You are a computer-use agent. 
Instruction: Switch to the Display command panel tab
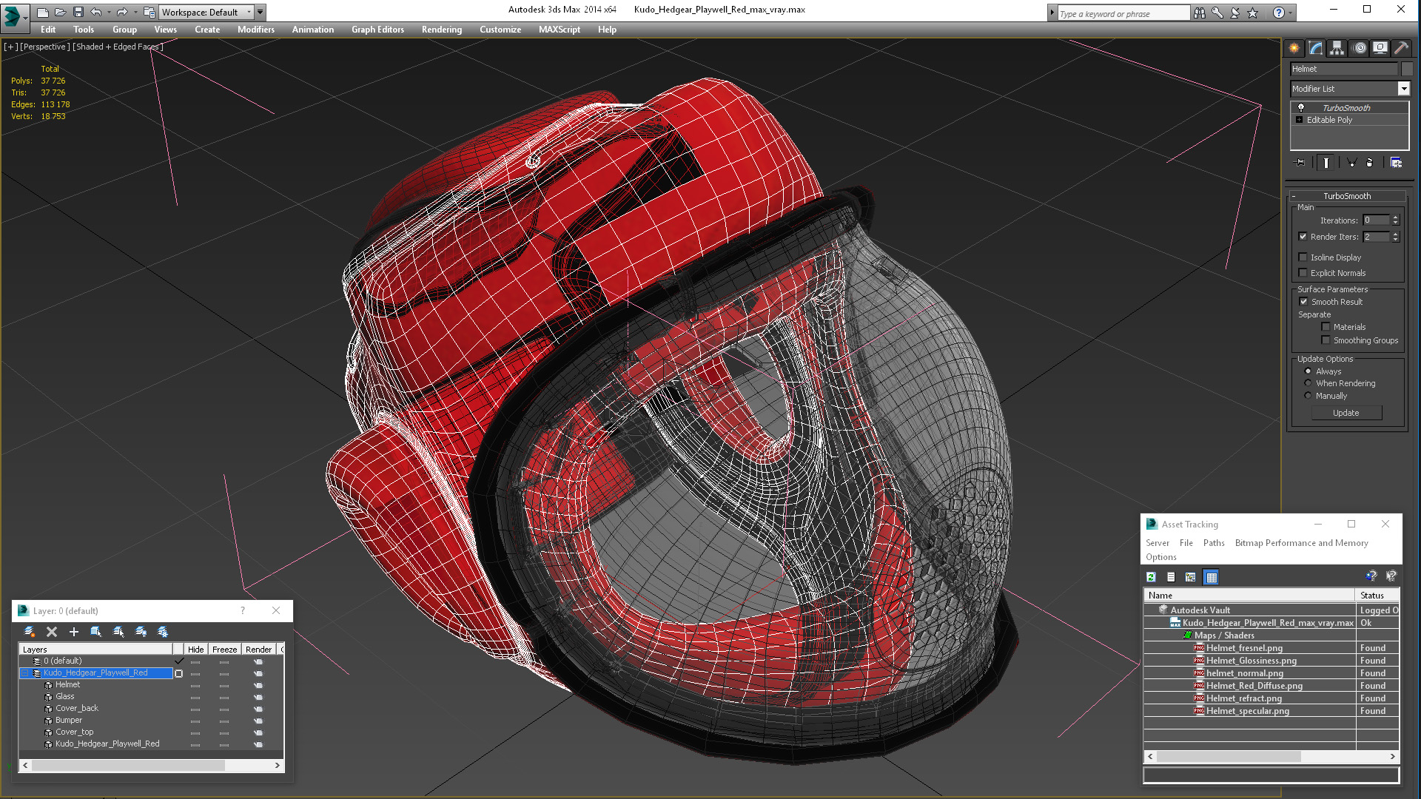click(1380, 48)
